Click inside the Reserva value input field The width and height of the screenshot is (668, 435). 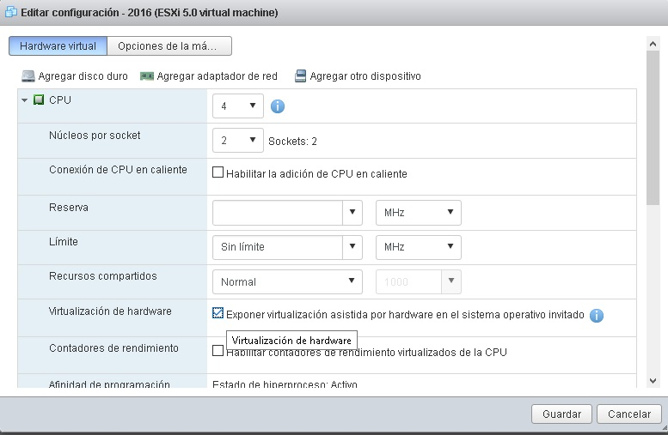[x=277, y=213]
